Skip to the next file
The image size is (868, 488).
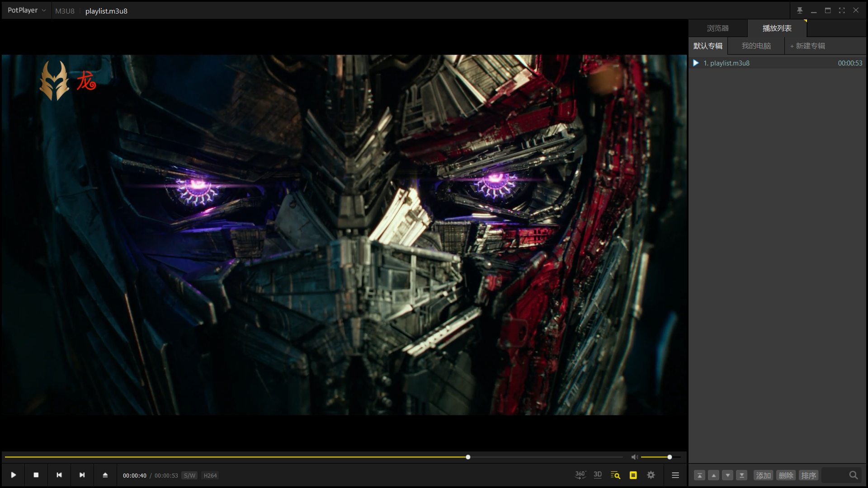pos(82,475)
